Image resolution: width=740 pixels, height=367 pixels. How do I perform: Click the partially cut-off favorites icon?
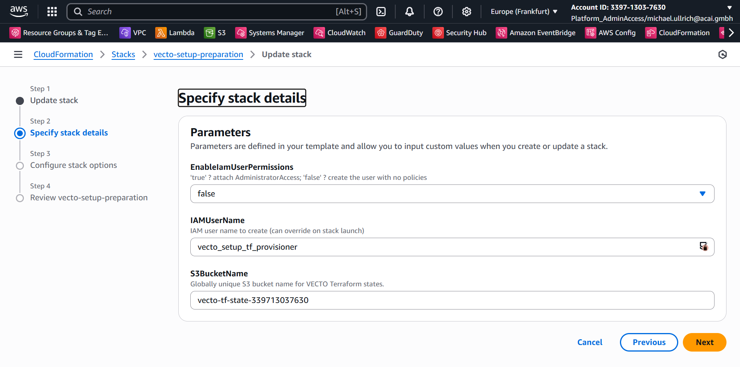[x=722, y=33]
